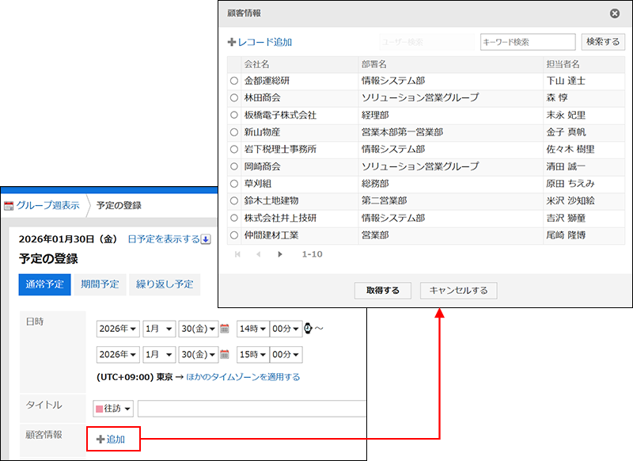Click 日予定を表示する link

point(164,239)
